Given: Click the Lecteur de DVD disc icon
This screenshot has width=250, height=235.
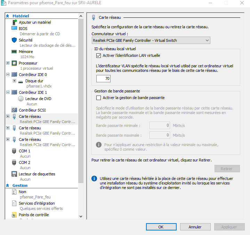Looking at the screenshot, I should click(x=21, y=99).
